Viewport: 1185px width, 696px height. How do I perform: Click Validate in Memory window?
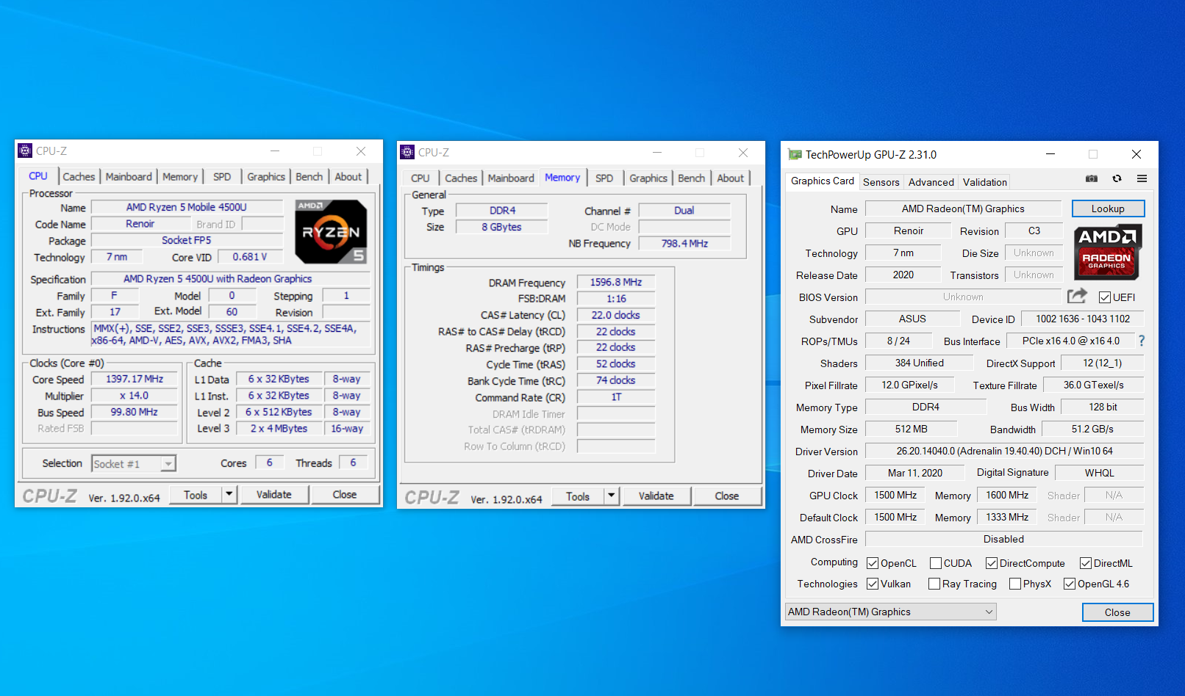[656, 496]
